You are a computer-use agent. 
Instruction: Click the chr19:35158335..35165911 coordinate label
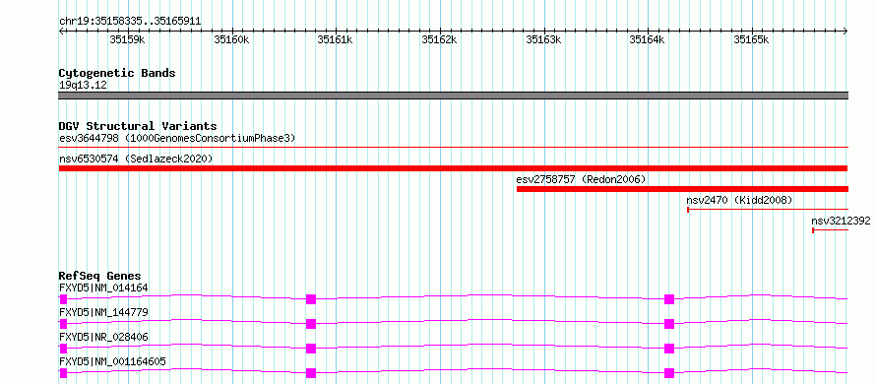[130, 22]
